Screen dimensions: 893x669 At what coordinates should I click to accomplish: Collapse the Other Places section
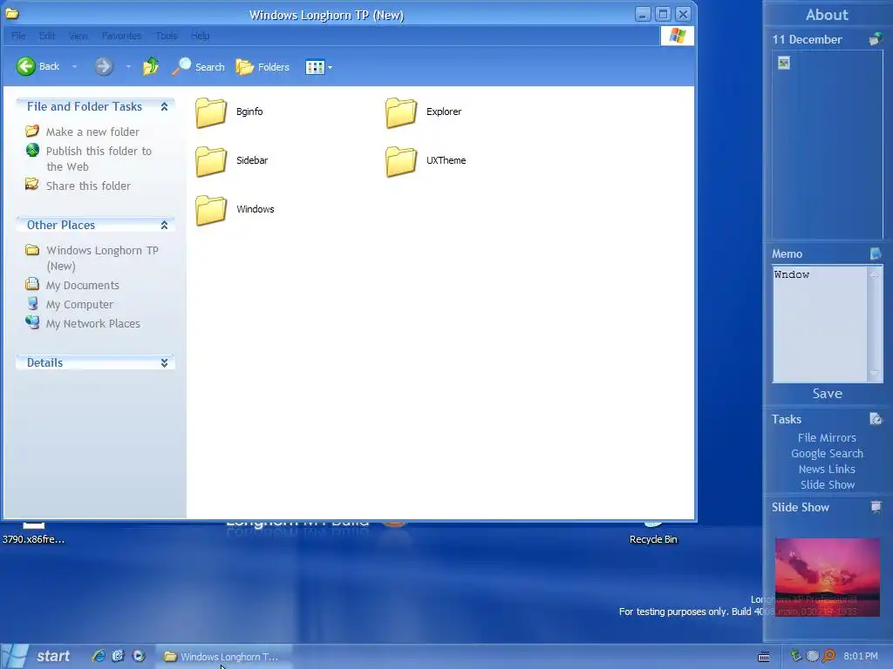click(164, 225)
